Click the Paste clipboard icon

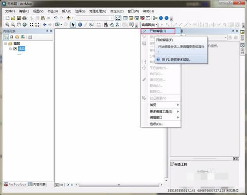pyautogui.click(x=43, y=18)
